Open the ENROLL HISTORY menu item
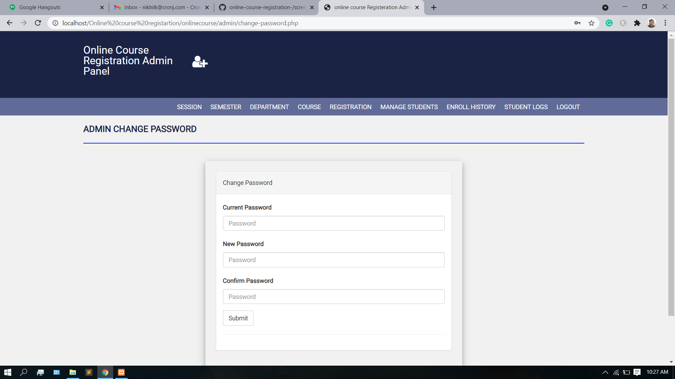The image size is (675, 379). [x=471, y=107]
